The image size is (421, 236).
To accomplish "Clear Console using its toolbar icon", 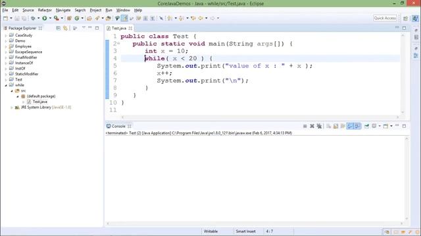I will pos(328,126).
